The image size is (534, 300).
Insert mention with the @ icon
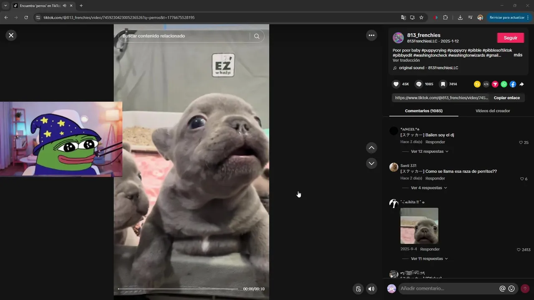point(502,288)
